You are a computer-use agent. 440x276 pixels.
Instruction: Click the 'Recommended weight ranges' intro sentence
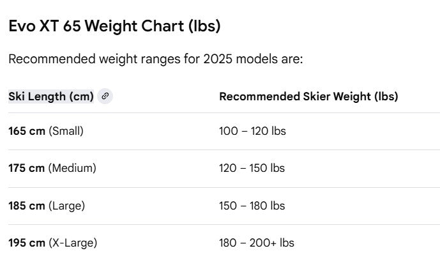coord(155,59)
